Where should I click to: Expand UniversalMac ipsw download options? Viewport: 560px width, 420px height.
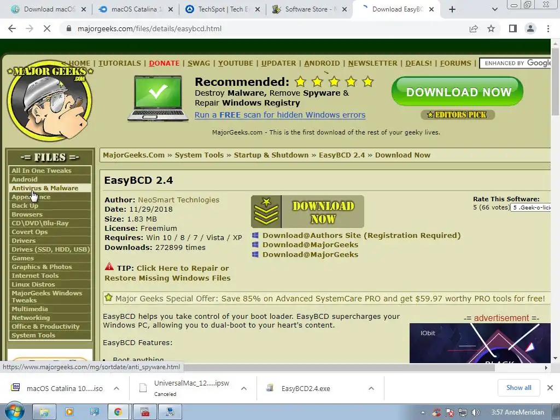(x=243, y=388)
